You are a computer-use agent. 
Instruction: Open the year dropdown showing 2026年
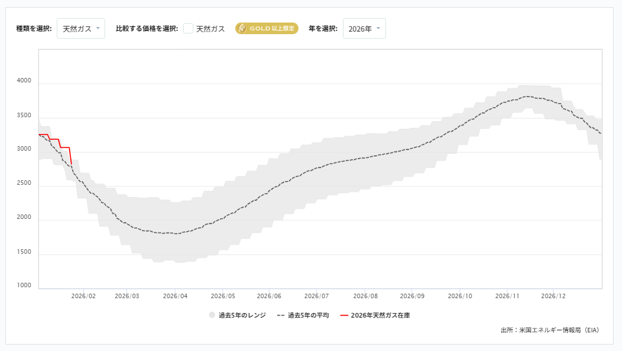[364, 28]
